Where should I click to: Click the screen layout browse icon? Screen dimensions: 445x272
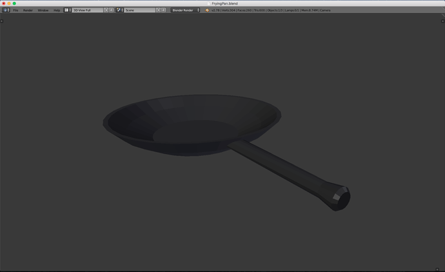point(68,10)
